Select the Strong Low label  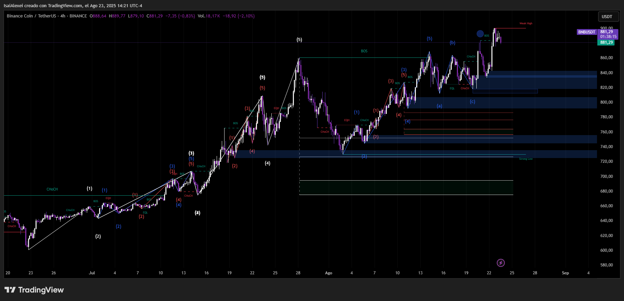(526, 159)
